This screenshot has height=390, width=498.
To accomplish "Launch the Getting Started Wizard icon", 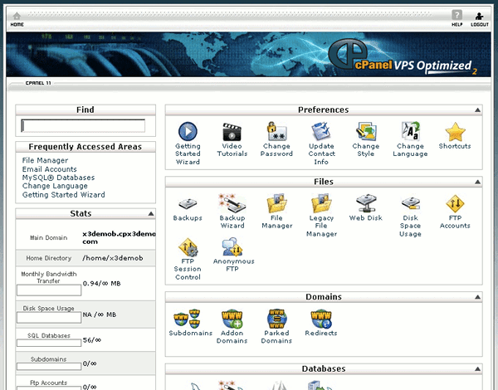I will (x=188, y=131).
